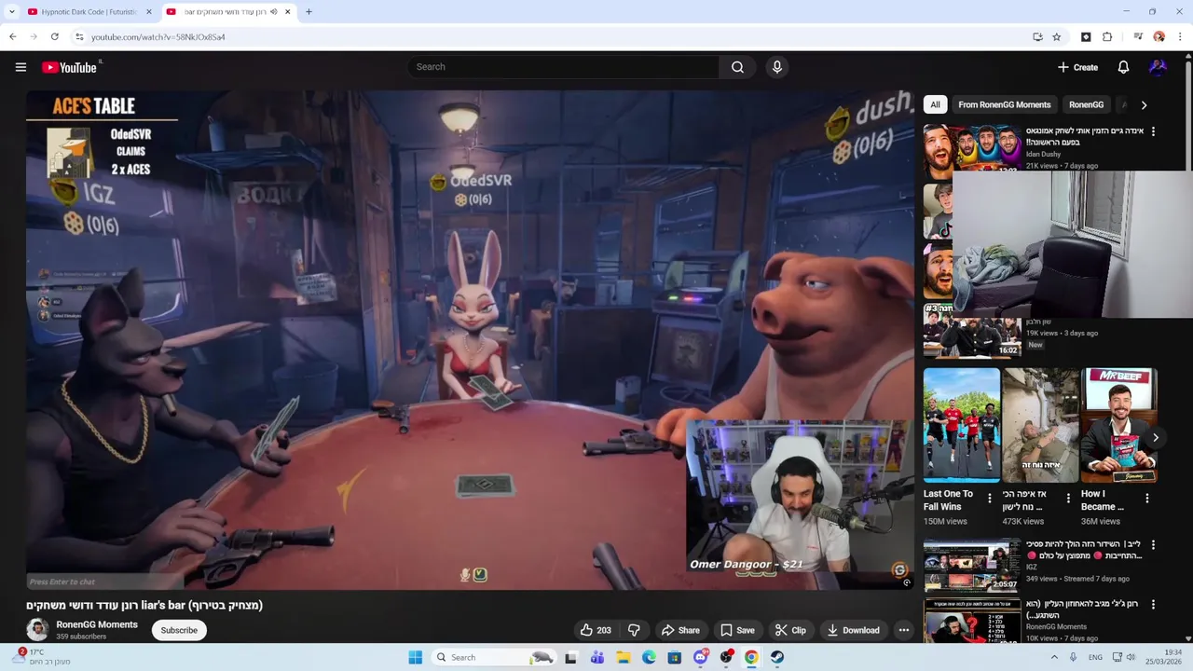Open the media control button in Chrome
Screen dimensions: 1193x671
(x=1138, y=37)
